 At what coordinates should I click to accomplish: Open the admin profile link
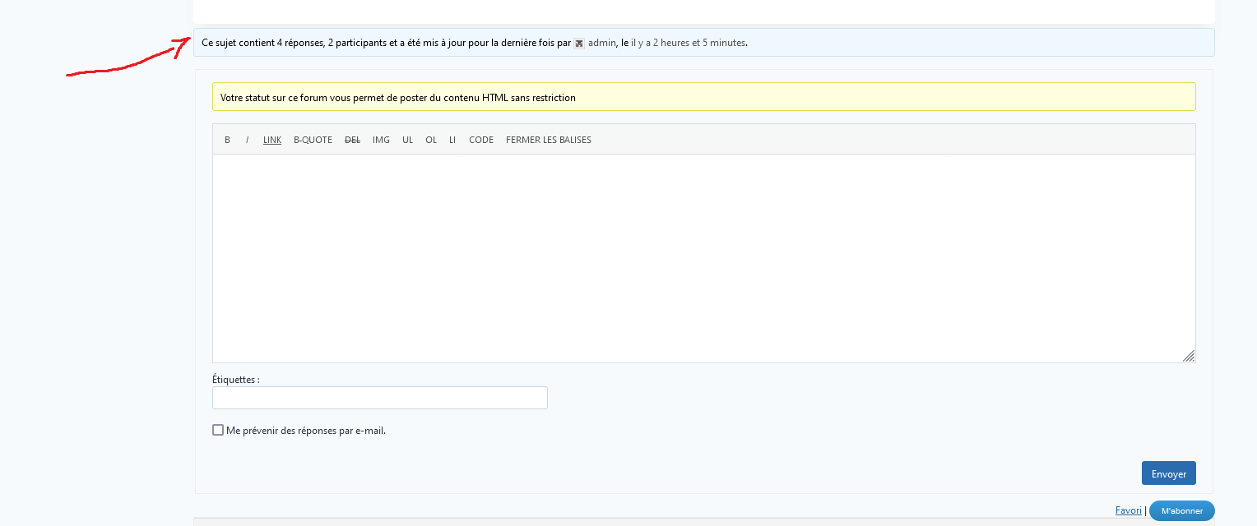(x=602, y=43)
